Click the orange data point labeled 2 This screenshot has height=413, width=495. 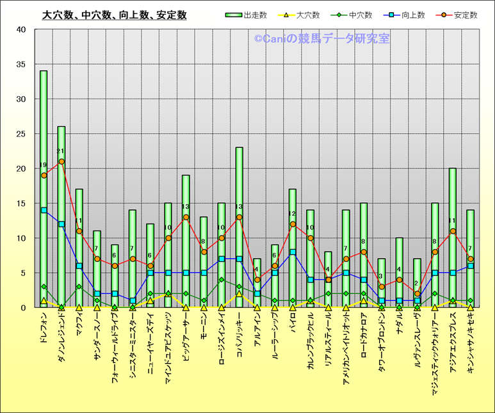(x=417, y=294)
